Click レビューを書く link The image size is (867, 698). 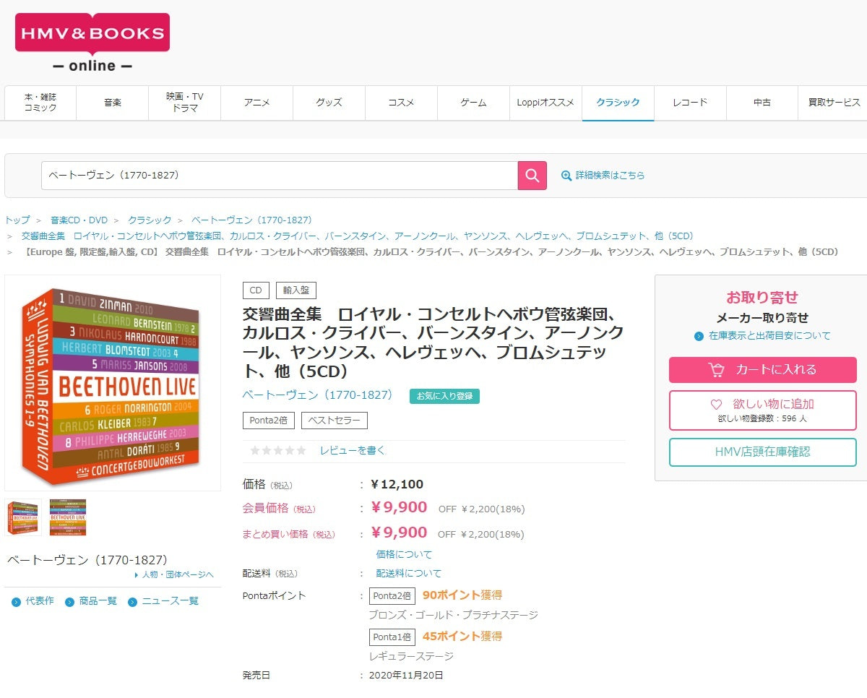[x=353, y=450]
